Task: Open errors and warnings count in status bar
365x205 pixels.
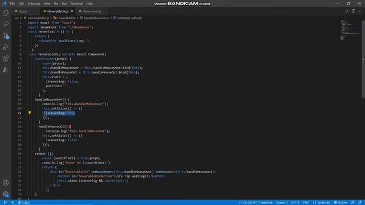Action: 24,203
